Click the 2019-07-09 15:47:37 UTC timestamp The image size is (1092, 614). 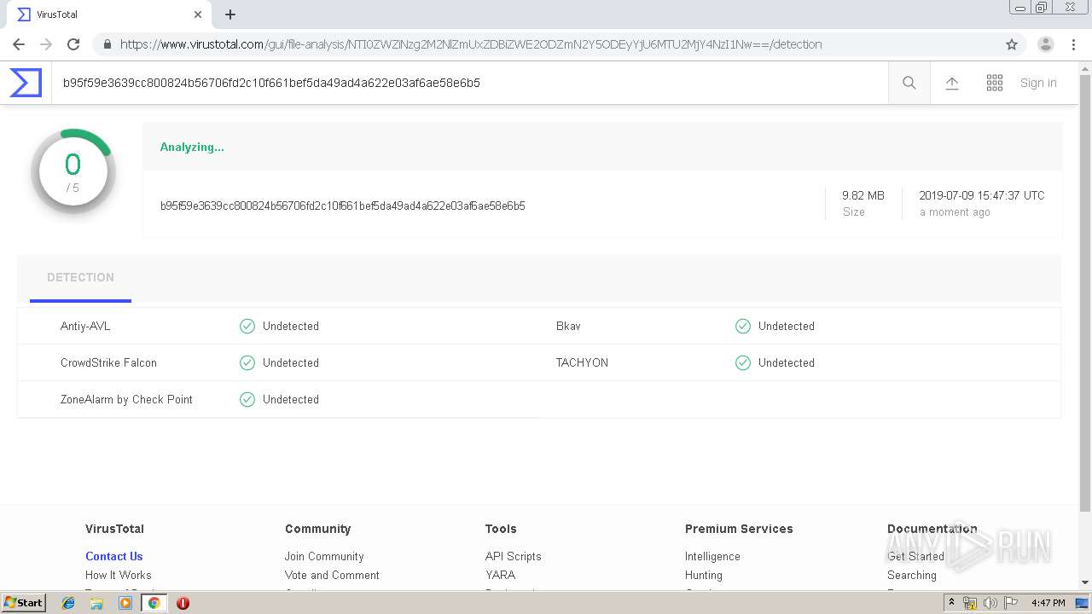point(982,195)
